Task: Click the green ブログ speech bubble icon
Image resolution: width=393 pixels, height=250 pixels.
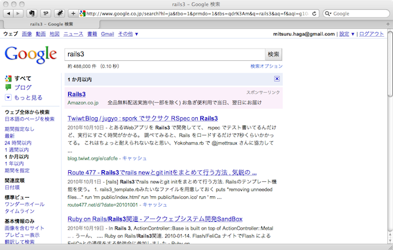Action: tap(9, 88)
